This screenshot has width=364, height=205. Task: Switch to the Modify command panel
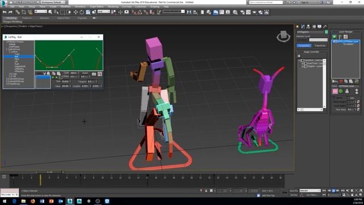(303, 27)
